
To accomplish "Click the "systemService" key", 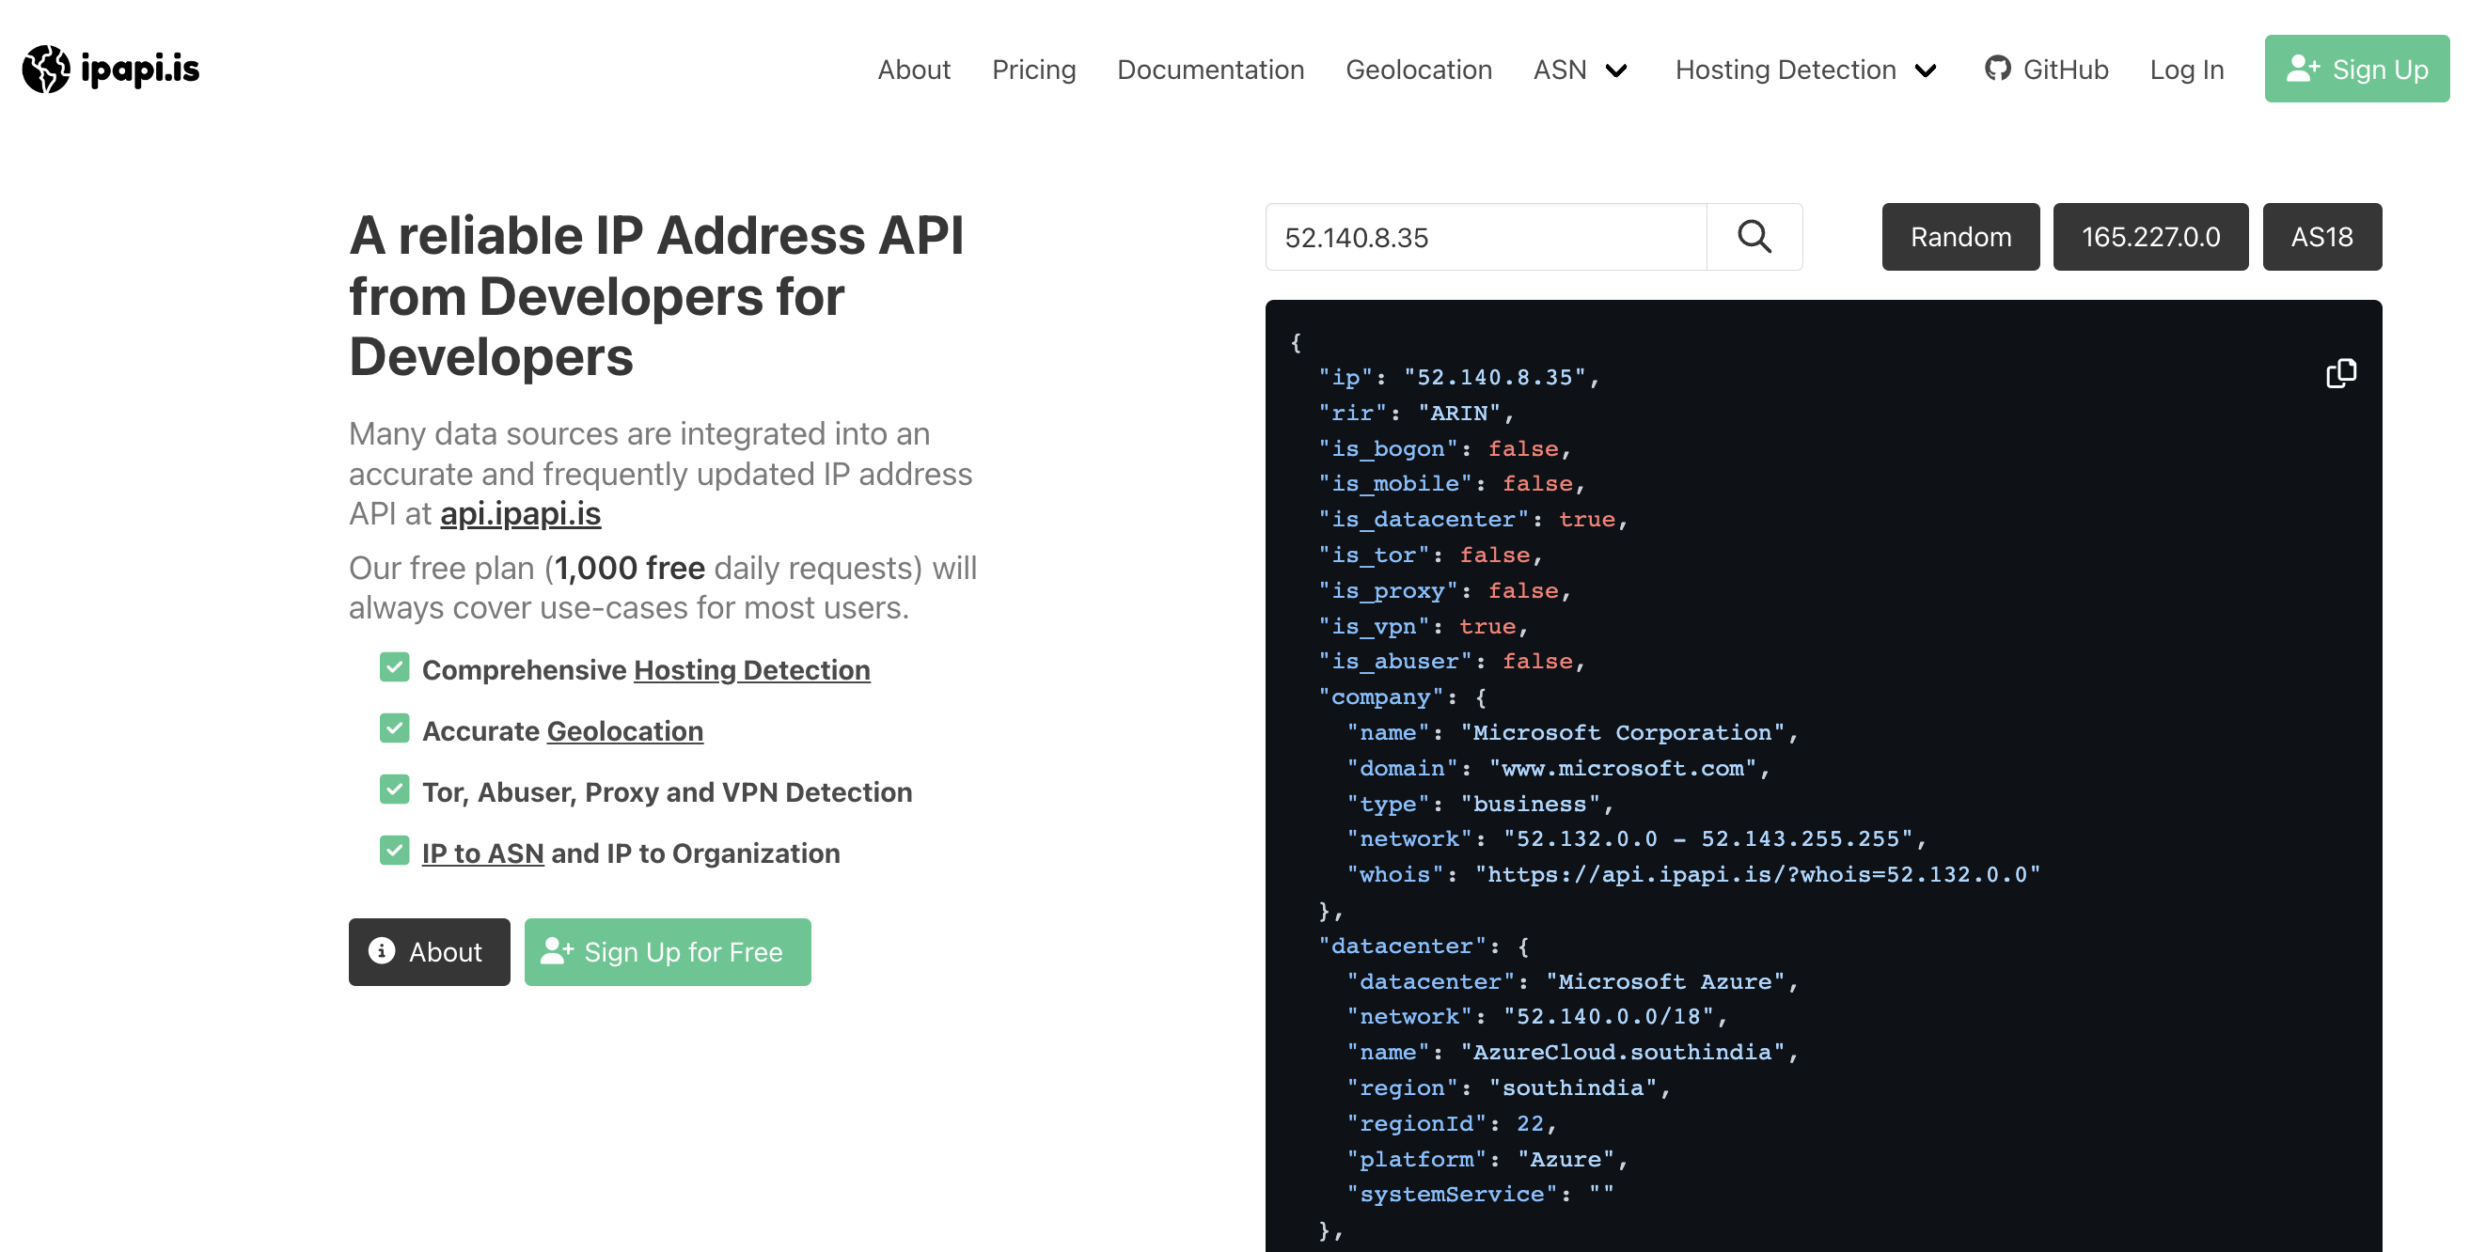I will point(1452,1194).
